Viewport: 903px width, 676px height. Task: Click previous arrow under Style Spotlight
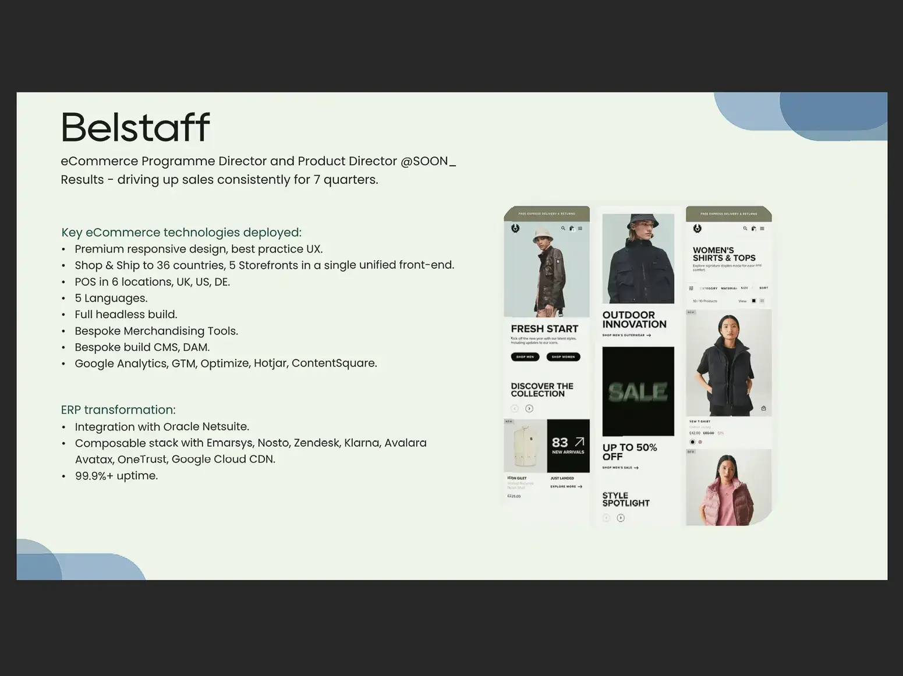[x=606, y=518]
